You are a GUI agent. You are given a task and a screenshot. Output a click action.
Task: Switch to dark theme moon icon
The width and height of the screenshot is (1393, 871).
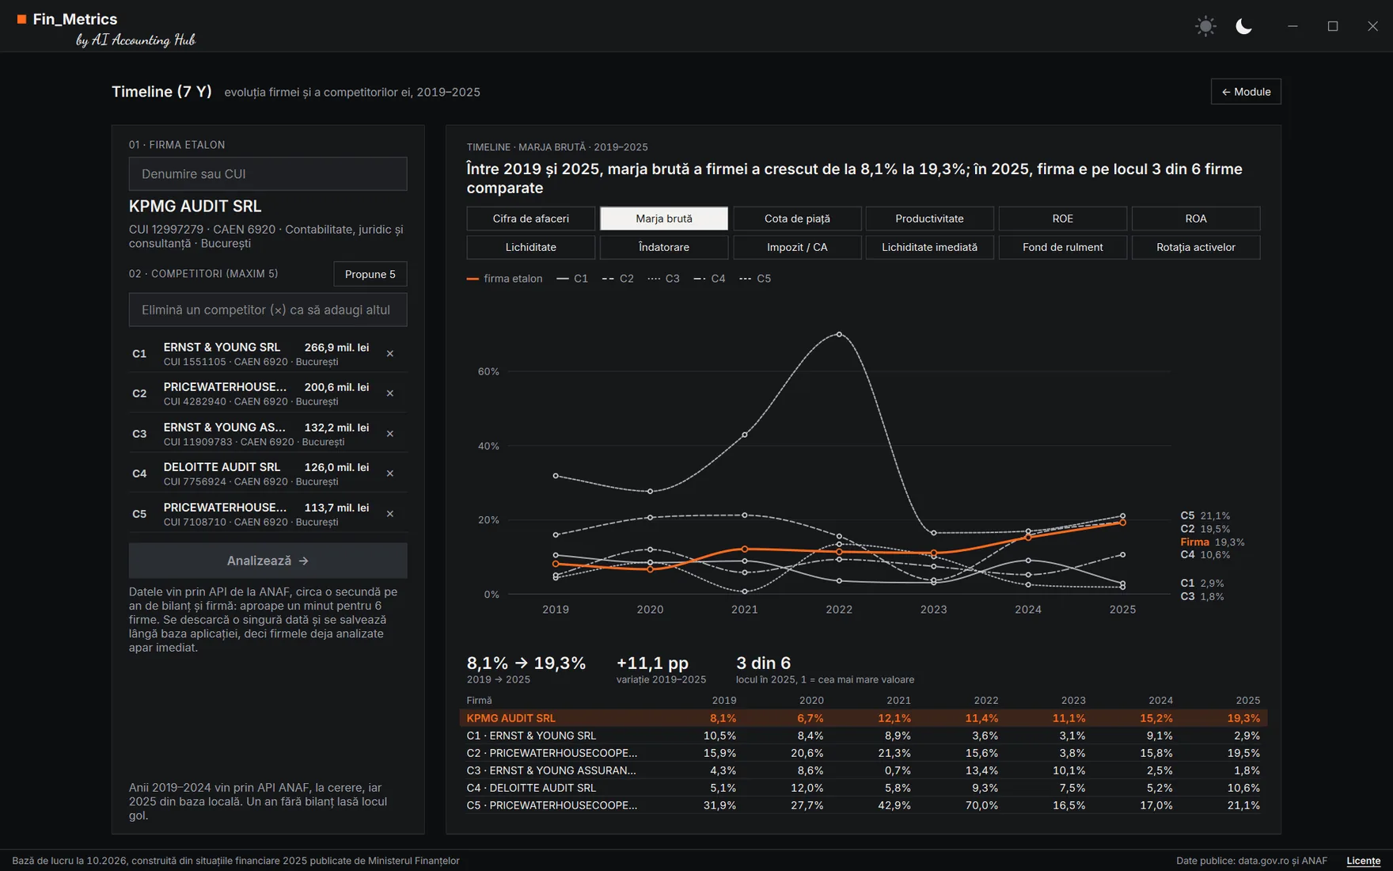[1243, 26]
